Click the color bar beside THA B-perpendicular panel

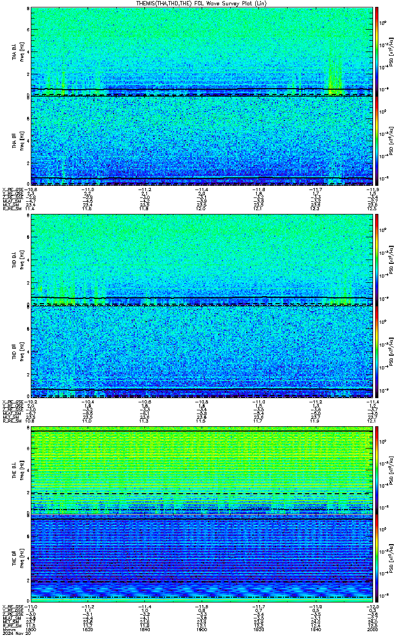[377, 51]
